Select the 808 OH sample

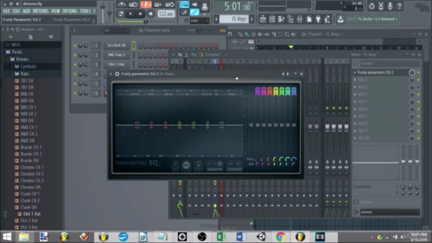[x=27, y=101]
